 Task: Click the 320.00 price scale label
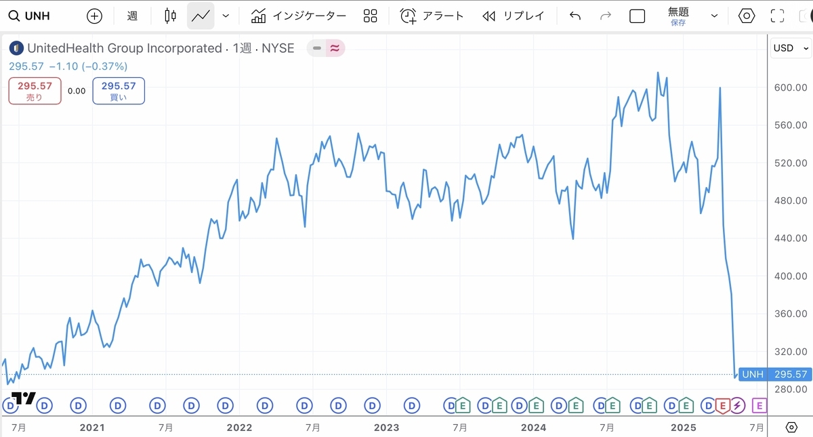(x=790, y=352)
